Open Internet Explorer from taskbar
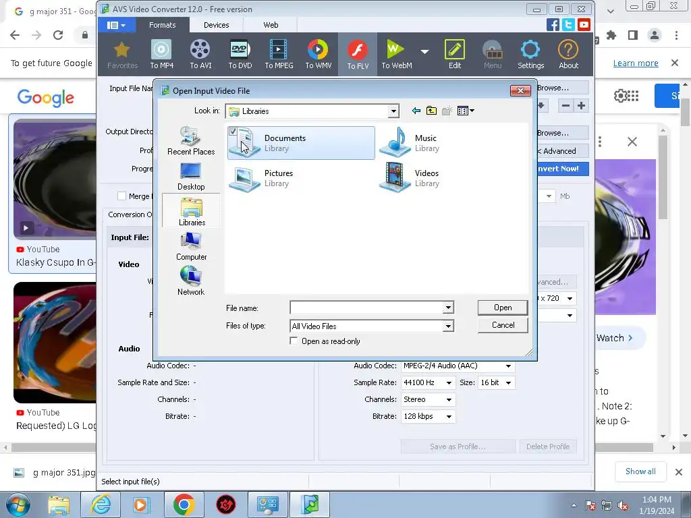The height and width of the screenshot is (518, 691). 101,505
